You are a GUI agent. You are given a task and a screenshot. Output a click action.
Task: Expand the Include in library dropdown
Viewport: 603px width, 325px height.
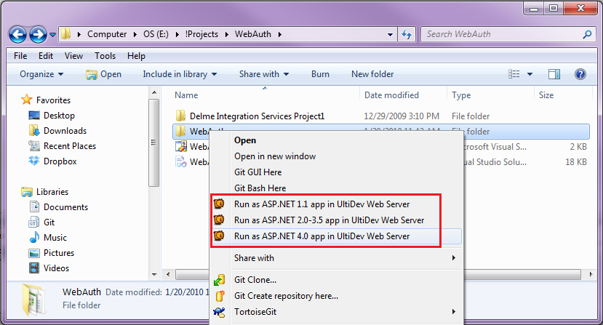tap(180, 74)
